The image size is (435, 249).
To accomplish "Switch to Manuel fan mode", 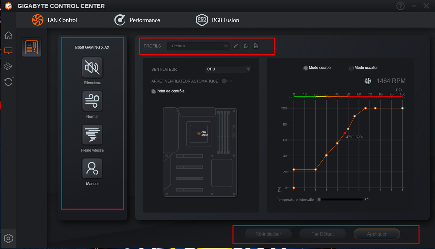I will click(x=92, y=168).
